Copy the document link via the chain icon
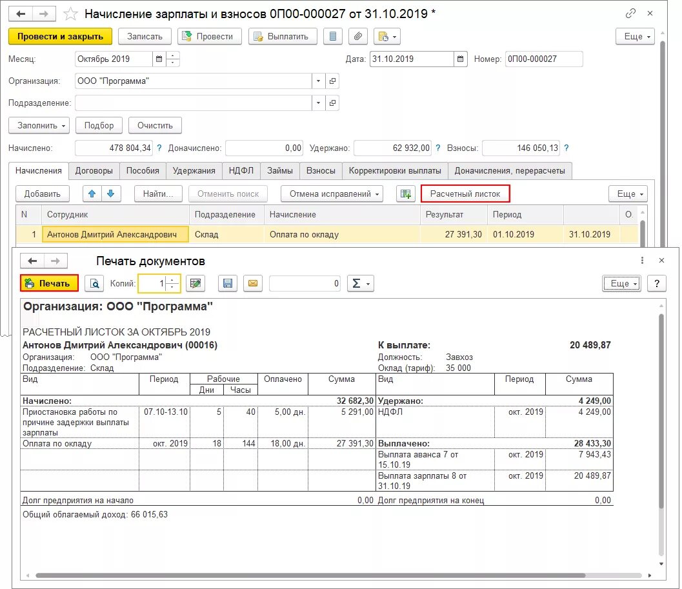 click(x=630, y=14)
